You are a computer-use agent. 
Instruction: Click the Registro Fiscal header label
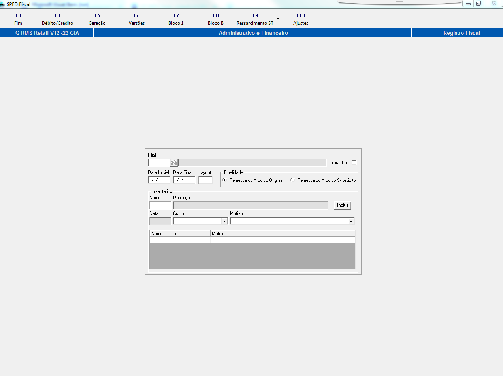pos(462,33)
